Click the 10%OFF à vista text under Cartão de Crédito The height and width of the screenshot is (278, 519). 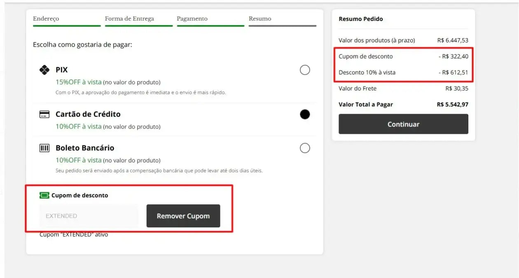[x=78, y=126]
